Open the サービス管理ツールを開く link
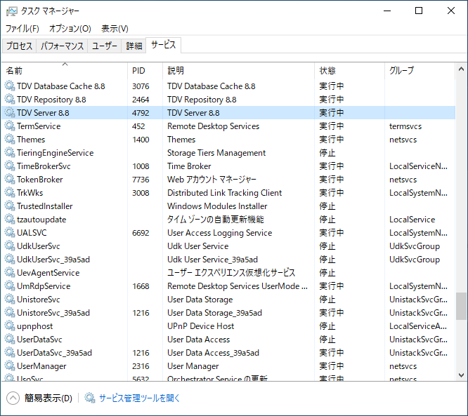Screen dimensions: 468x416 click(139, 398)
